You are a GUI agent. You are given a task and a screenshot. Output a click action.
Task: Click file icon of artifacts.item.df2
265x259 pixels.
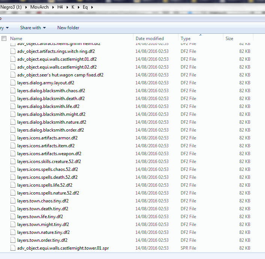pos(13,146)
